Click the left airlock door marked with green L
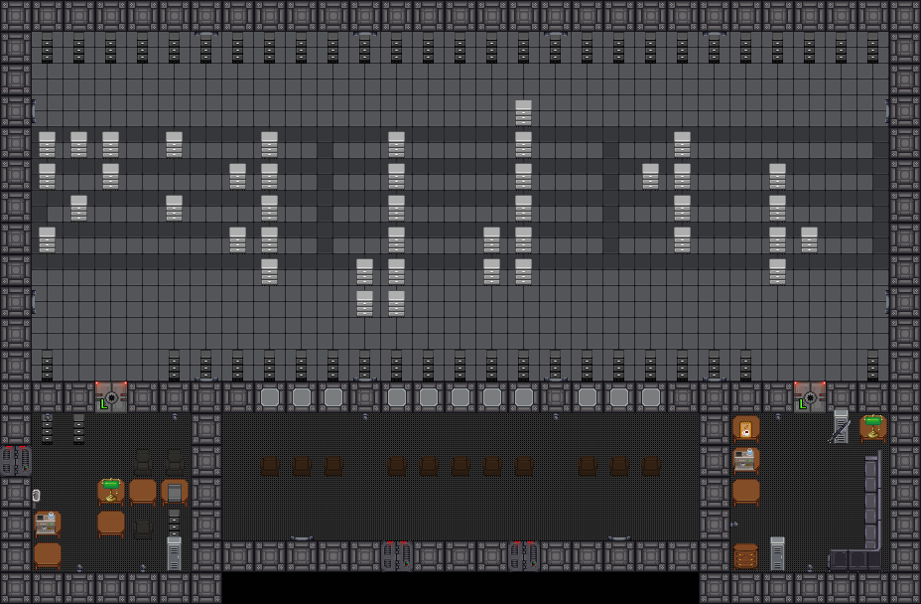921x604 pixels. 111,397
